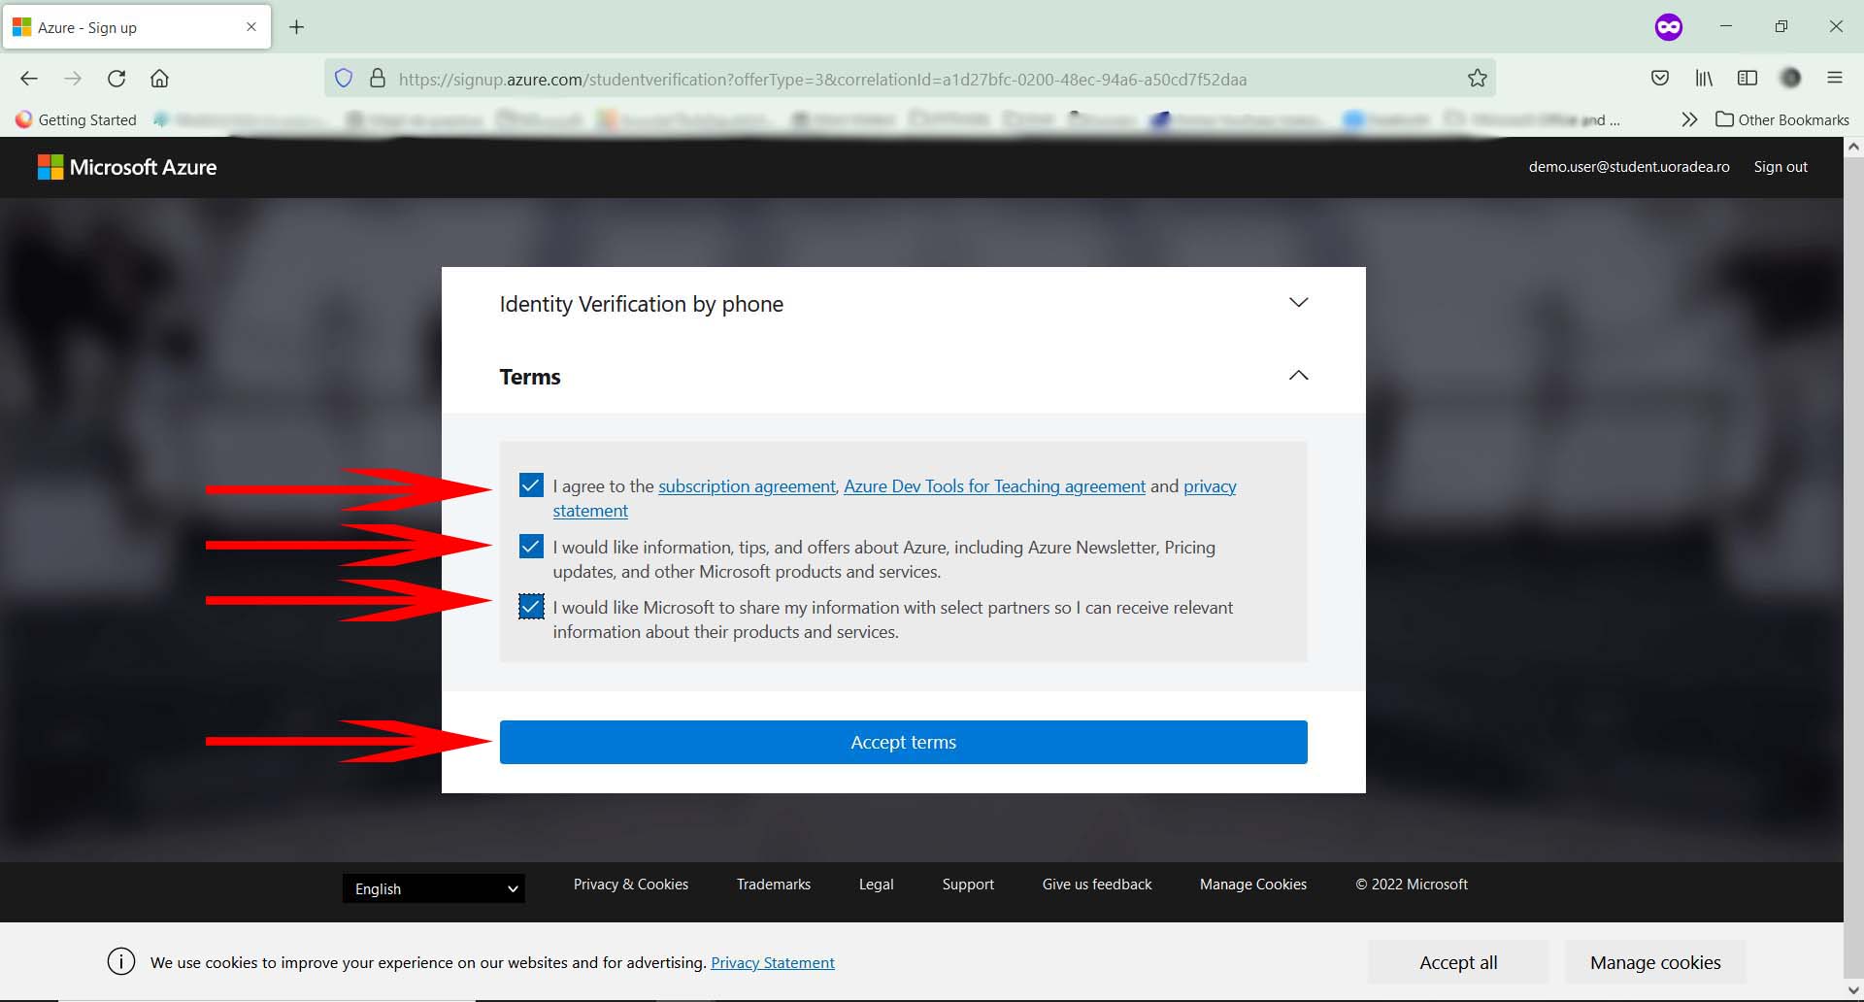The image size is (1864, 1002).
Task: Expand Identity Verification by phone section
Action: pos(1298,303)
